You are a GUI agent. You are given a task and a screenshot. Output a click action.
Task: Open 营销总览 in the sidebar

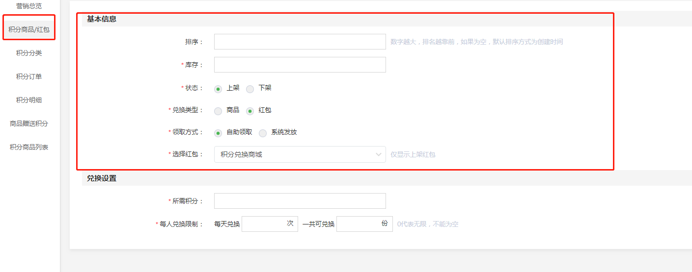[x=29, y=6]
